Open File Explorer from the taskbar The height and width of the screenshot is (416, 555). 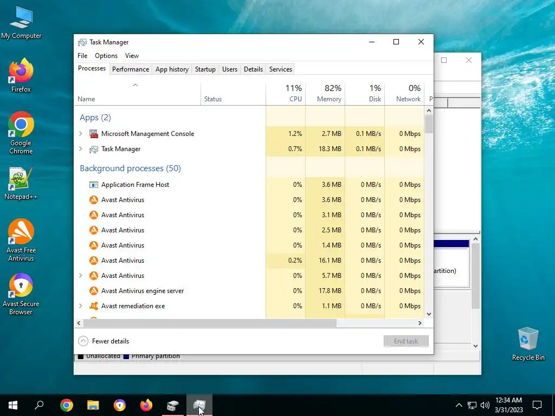pyautogui.click(x=93, y=405)
